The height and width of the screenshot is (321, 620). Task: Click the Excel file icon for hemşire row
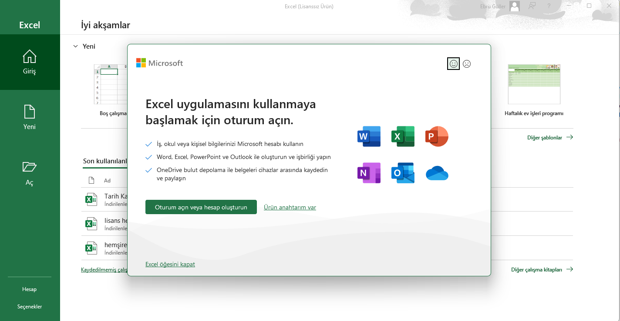tap(91, 248)
